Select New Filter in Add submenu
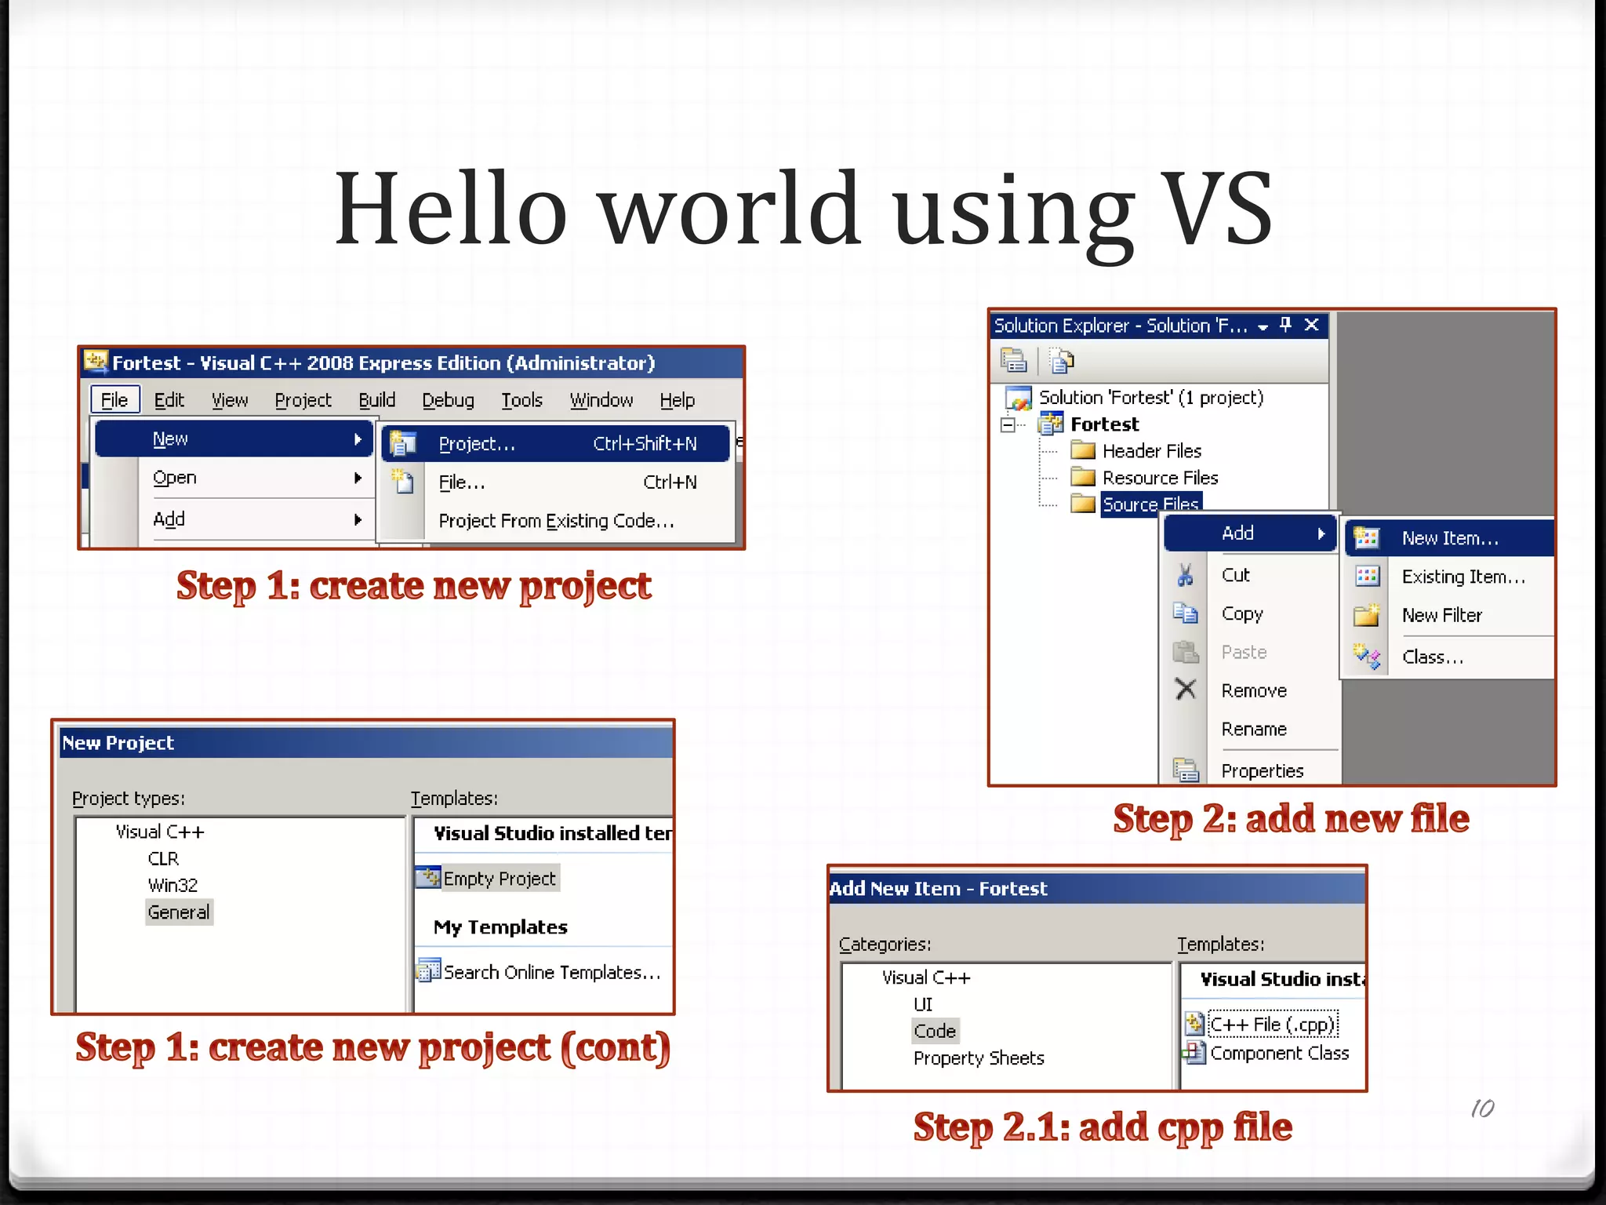Image resolution: width=1606 pixels, height=1205 pixels. (1441, 615)
